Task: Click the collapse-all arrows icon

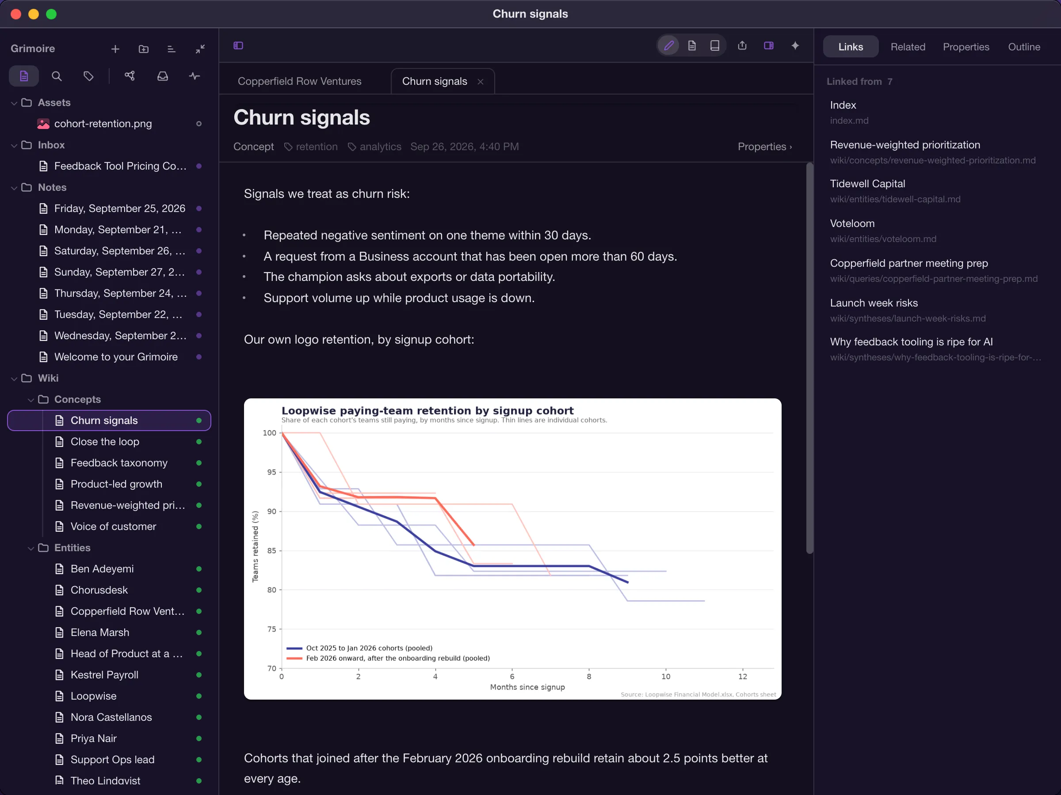Action: tap(200, 49)
